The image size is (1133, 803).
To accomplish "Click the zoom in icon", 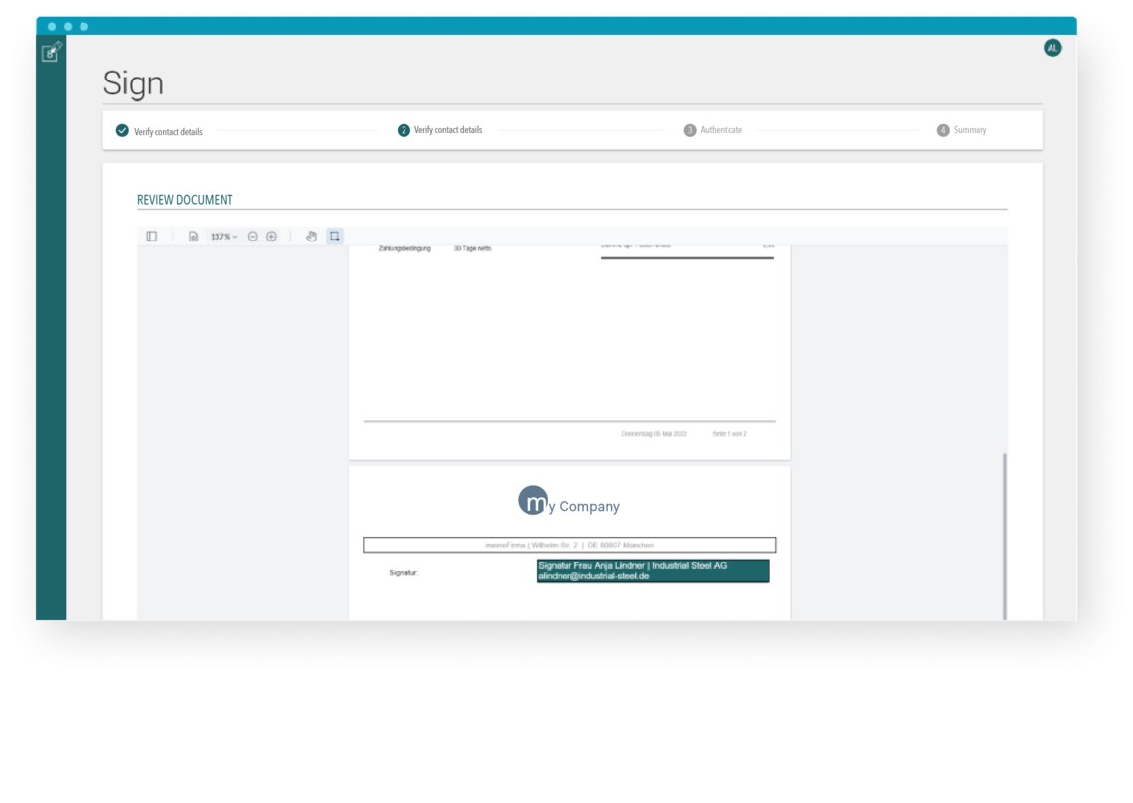I will (269, 236).
